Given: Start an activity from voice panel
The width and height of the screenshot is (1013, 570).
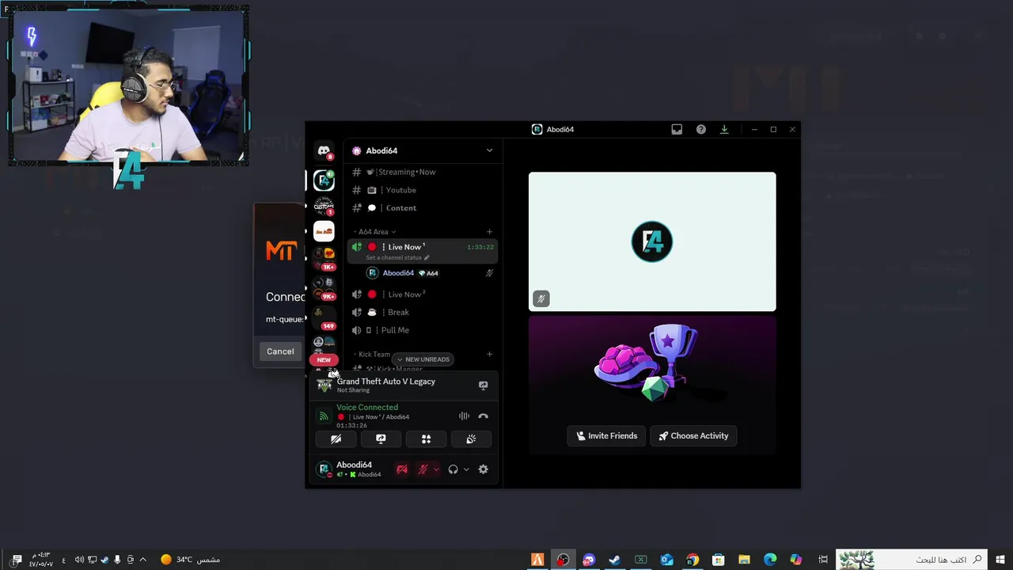Looking at the screenshot, I should (426, 439).
